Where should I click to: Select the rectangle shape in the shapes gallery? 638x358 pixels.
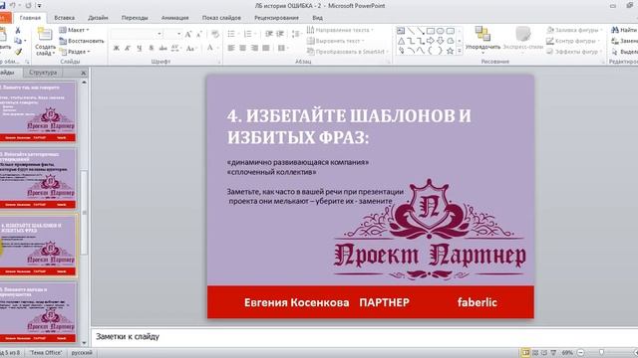click(x=431, y=31)
